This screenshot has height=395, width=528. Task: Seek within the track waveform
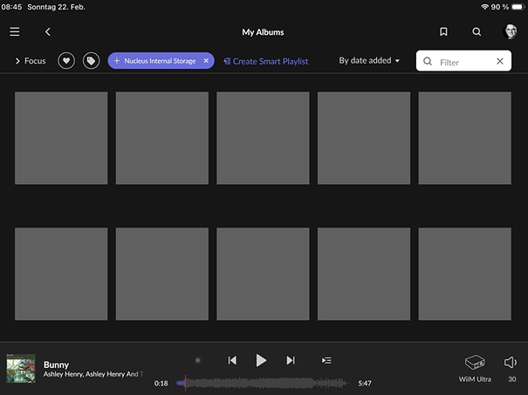[x=262, y=383]
